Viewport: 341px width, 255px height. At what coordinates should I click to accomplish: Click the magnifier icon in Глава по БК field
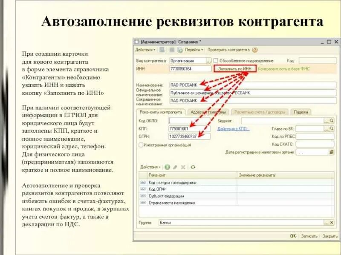(x=332, y=129)
